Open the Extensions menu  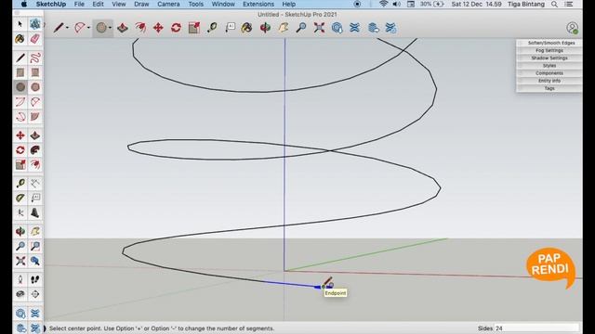(258, 4)
